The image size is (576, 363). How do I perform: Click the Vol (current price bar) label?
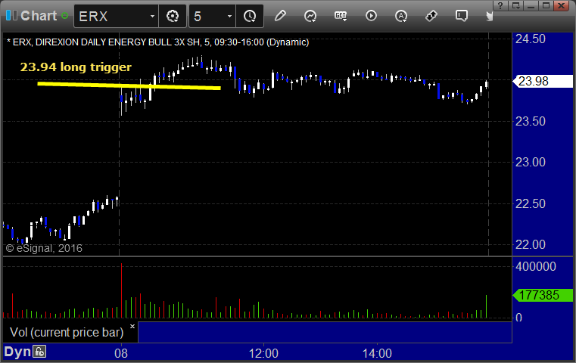click(67, 332)
